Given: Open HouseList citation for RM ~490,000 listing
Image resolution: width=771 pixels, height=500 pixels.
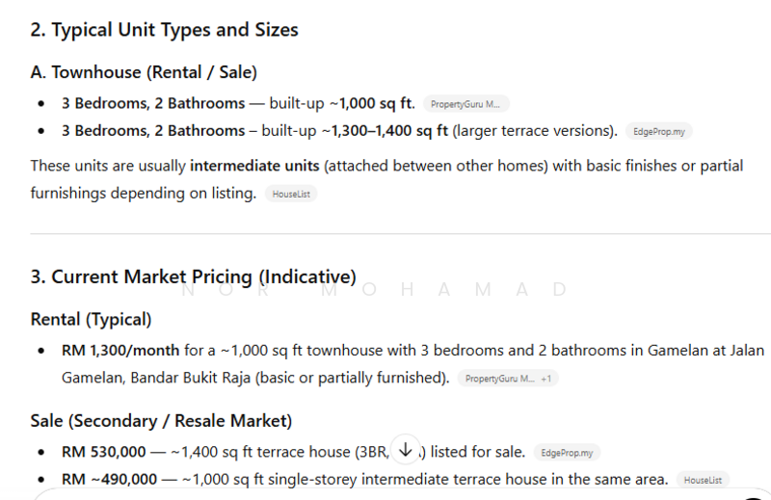Looking at the screenshot, I should (703, 480).
